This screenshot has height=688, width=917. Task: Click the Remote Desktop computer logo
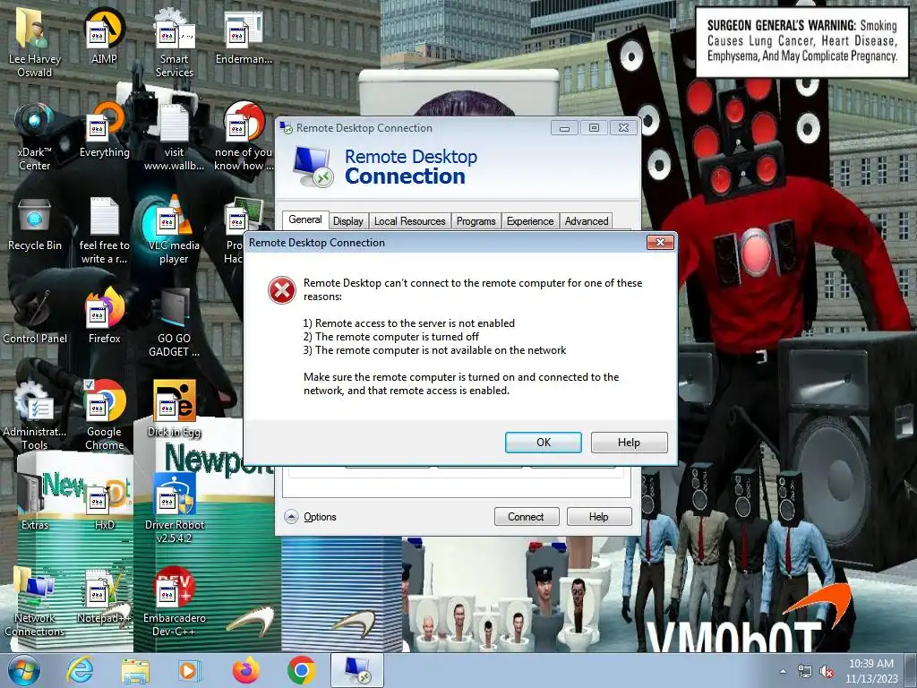(313, 167)
